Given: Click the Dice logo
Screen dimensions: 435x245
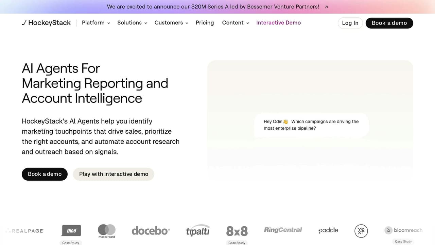Looking at the screenshot, I should point(71,230).
